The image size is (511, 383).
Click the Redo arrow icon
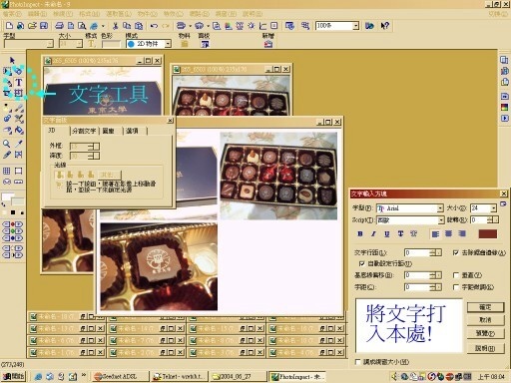[166, 26]
